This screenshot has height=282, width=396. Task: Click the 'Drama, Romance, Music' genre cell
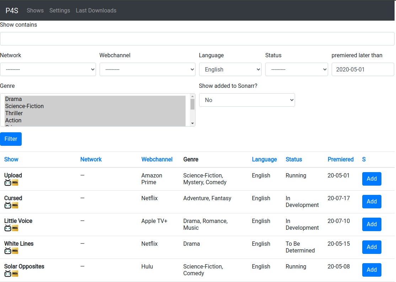point(205,224)
